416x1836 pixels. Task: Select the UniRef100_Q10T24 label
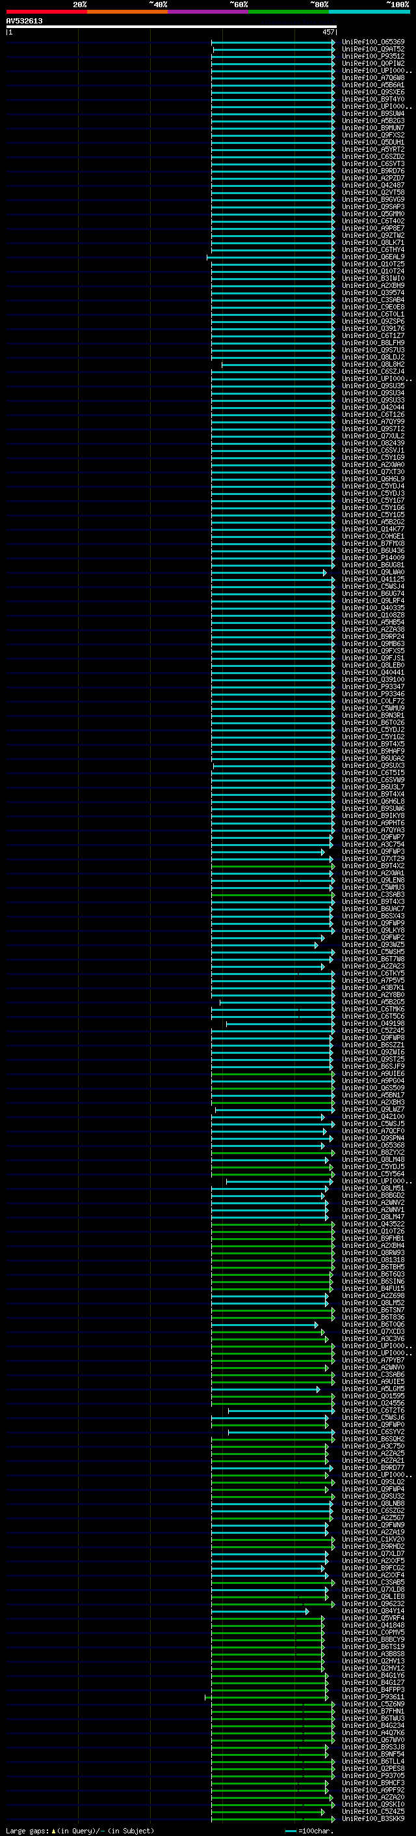(x=373, y=272)
